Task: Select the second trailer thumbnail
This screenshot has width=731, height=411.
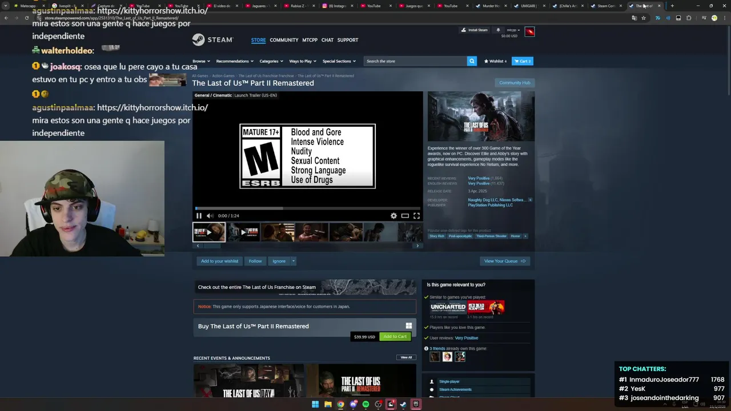Action: point(244,232)
